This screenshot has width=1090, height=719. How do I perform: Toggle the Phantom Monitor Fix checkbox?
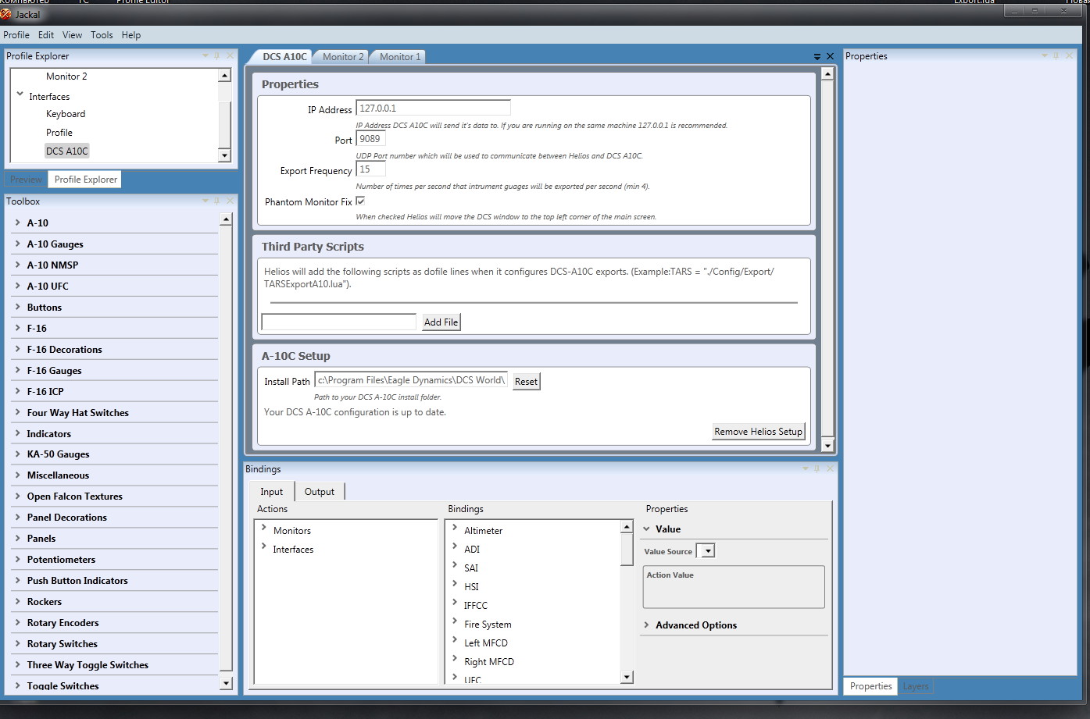click(360, 201)
